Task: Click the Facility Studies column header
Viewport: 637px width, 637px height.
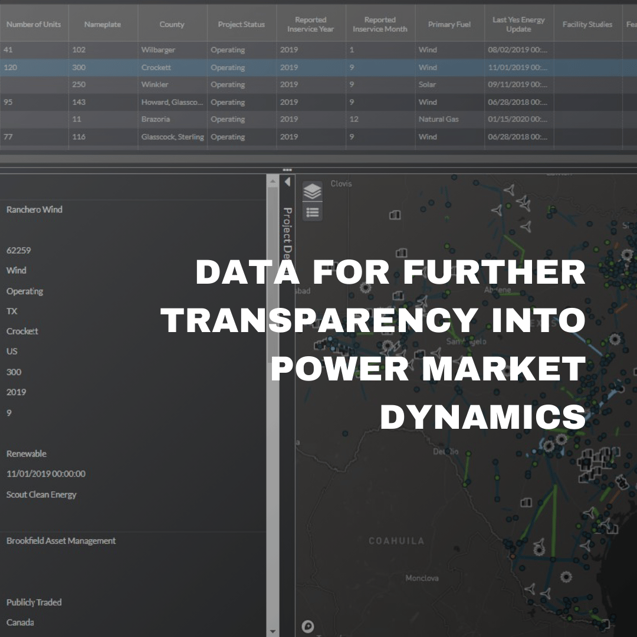Action: [x=587, y=24]
